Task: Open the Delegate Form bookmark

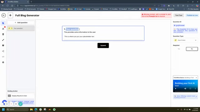Action: [51, 9]
